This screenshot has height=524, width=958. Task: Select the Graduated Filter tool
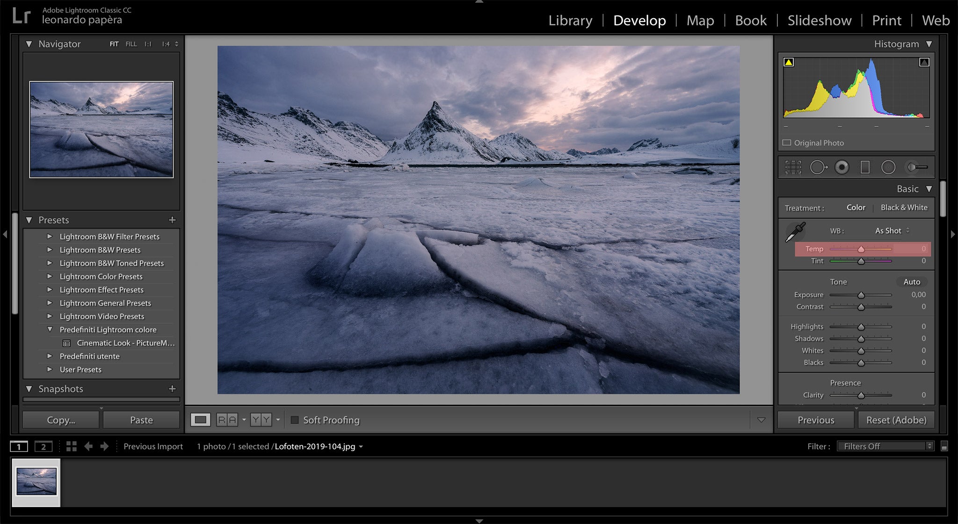pos(864,167)
